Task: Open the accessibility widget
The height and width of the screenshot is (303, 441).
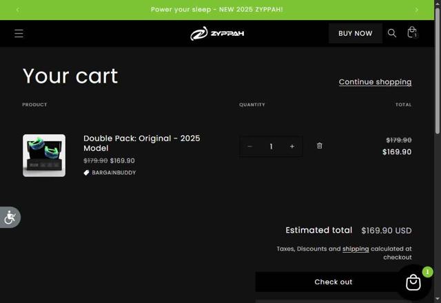Action: (x=10, y=218)
